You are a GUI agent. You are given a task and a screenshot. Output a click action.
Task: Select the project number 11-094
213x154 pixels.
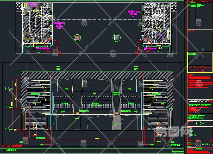(x=200, y=124)
